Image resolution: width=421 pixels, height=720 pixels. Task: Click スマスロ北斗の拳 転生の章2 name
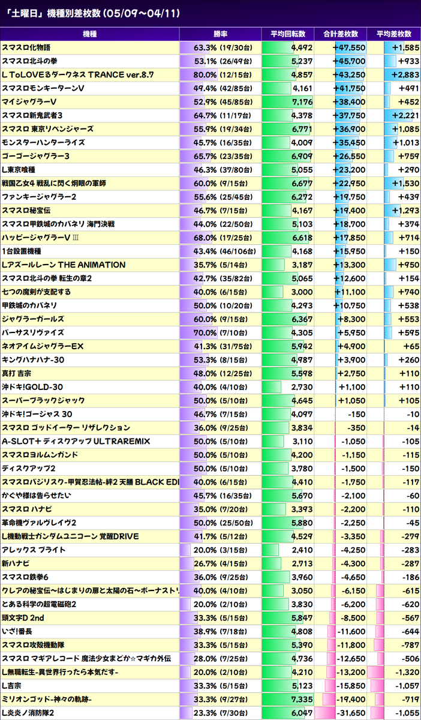pyautogui.click(x=47, y=278)
